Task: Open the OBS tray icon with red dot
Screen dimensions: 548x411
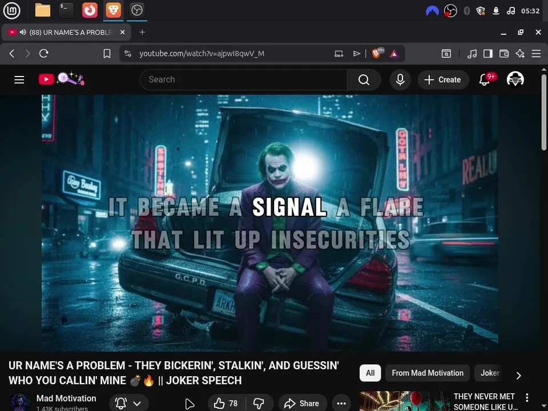Action: 450,11
